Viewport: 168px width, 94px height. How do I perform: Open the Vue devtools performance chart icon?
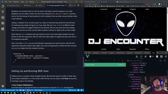157,57
